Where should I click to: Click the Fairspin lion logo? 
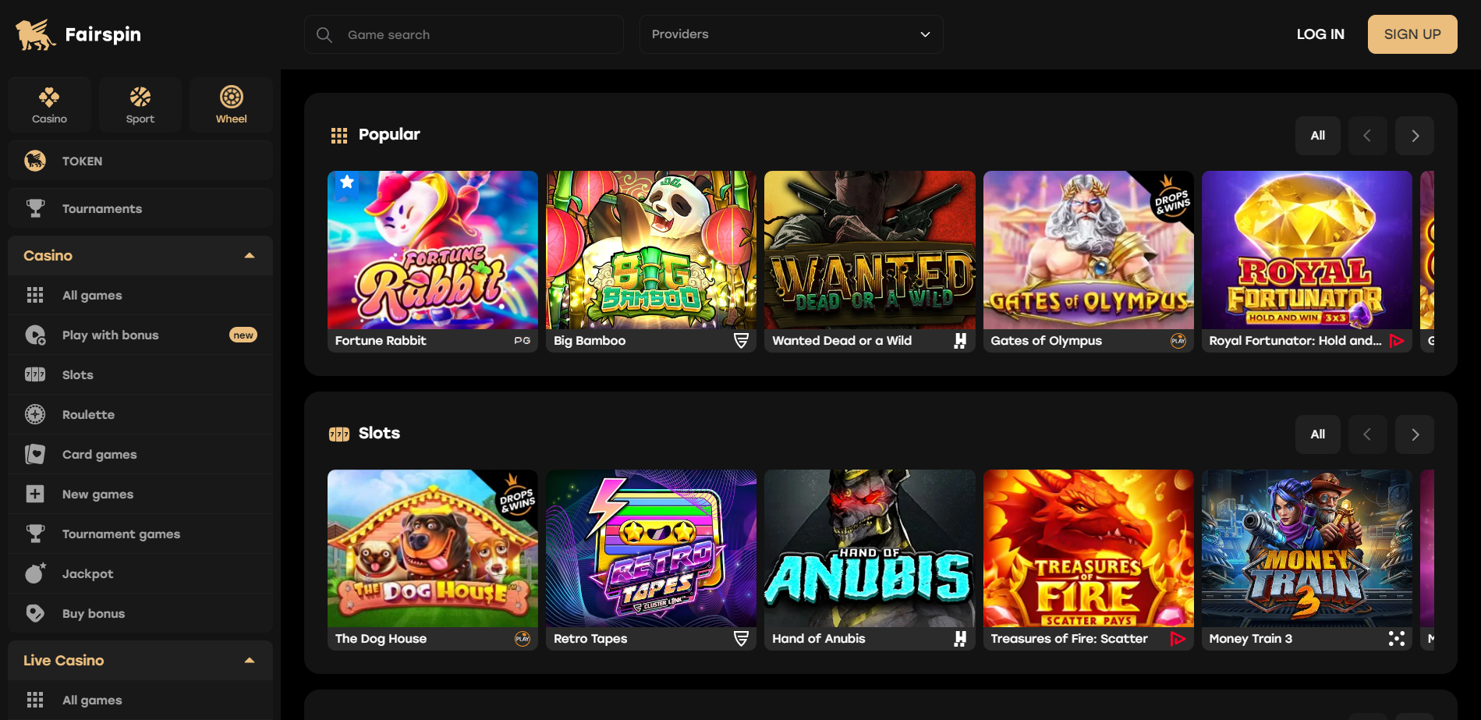tap(36, 34)
